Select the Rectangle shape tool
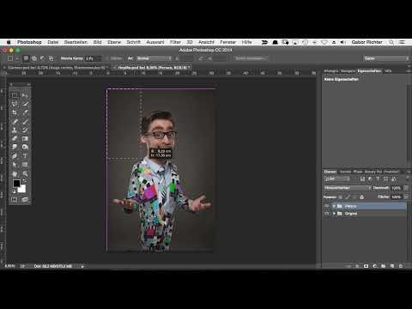 (25, 165)
